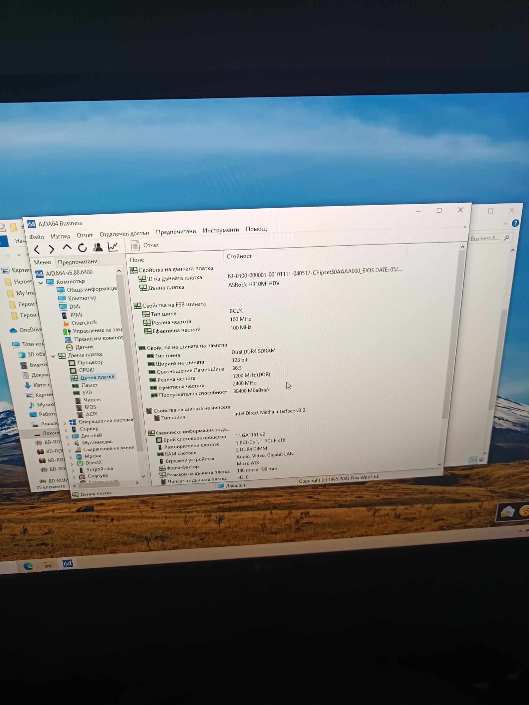The width and height of the screenshot is (529, 705).
Task: Select the Overclock tree item
Action: [80, 323]
